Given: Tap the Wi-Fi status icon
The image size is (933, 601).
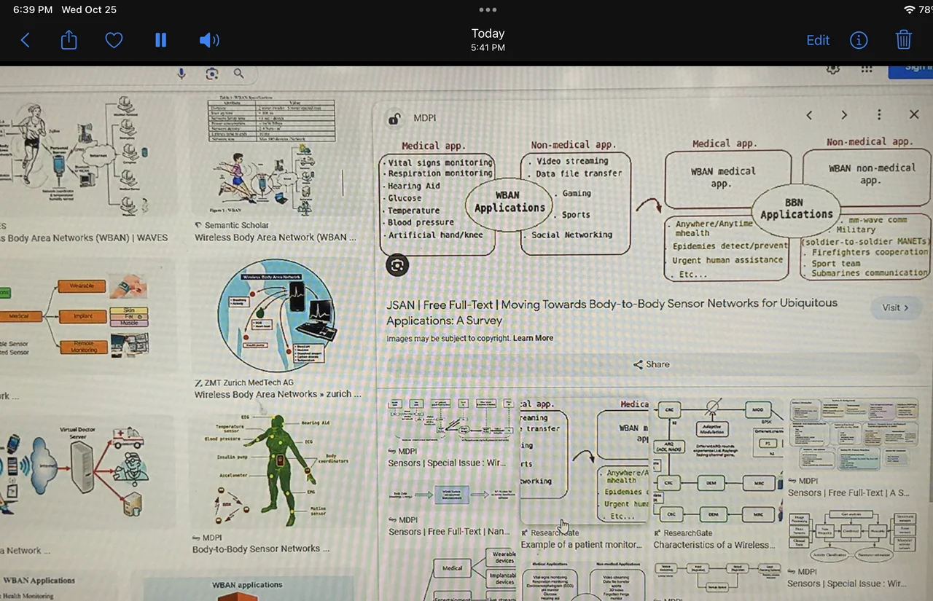Looking at the screenshot, I should point(909,9).
